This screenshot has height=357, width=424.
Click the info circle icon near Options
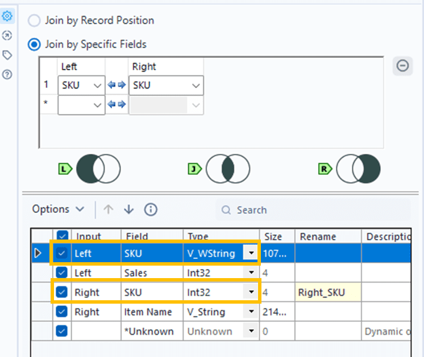click(151, 209)
